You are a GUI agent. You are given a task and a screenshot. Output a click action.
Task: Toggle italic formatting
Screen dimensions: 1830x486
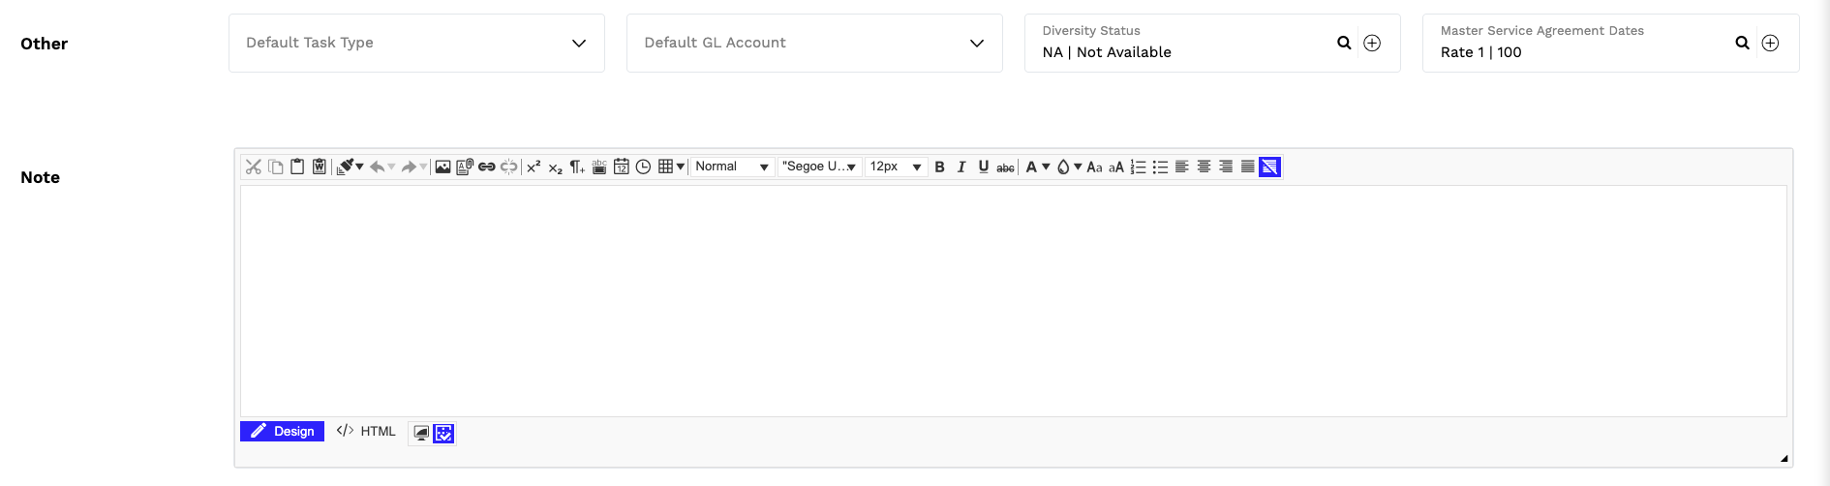[961, 167]
